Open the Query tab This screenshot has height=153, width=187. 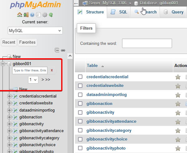pos(173,12)
